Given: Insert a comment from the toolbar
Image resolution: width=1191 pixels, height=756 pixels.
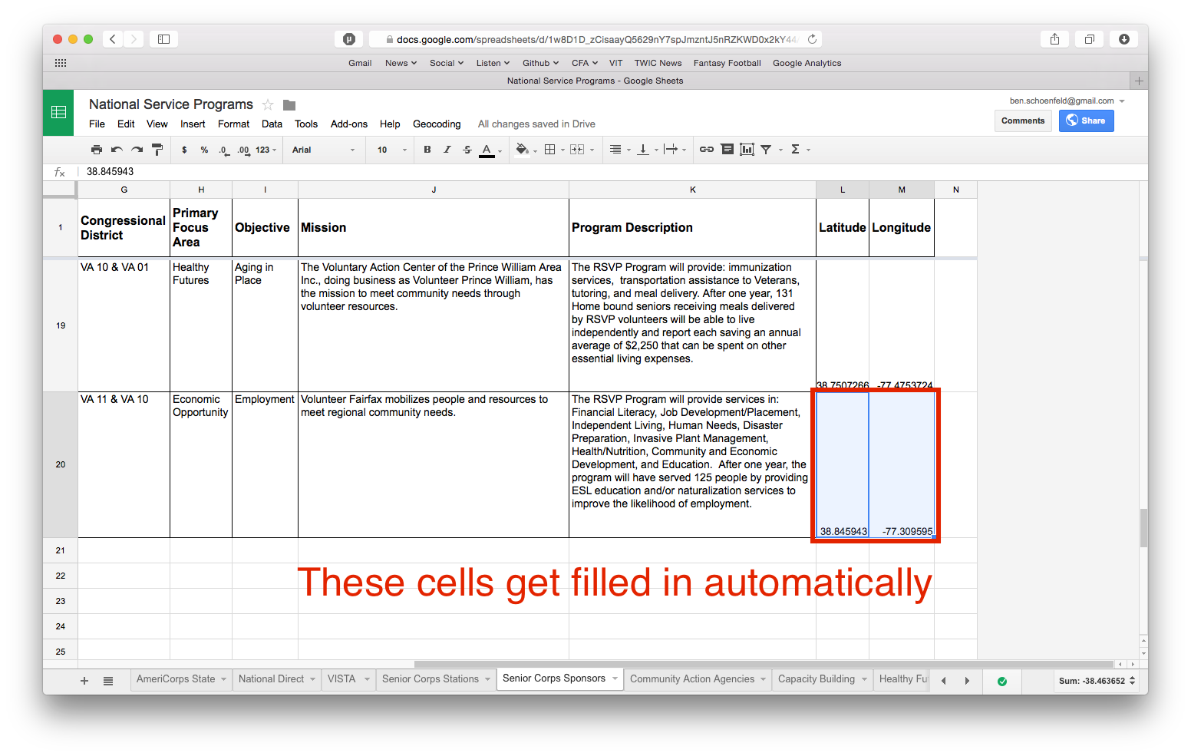Looking at the screenshot, I should click(x=727, y=150).
